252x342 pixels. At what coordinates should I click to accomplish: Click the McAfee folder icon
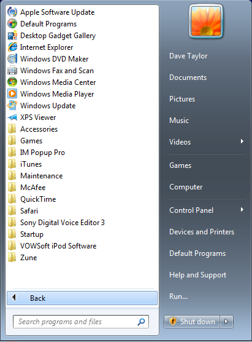coord(12,187)
